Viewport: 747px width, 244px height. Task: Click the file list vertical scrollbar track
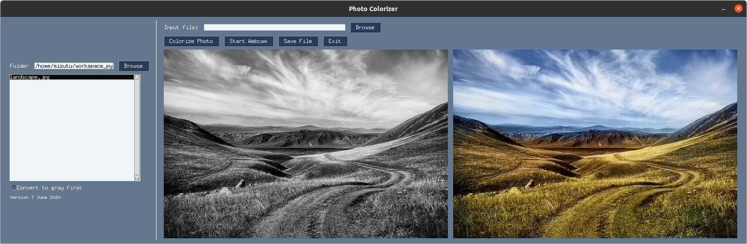point(137,128)
